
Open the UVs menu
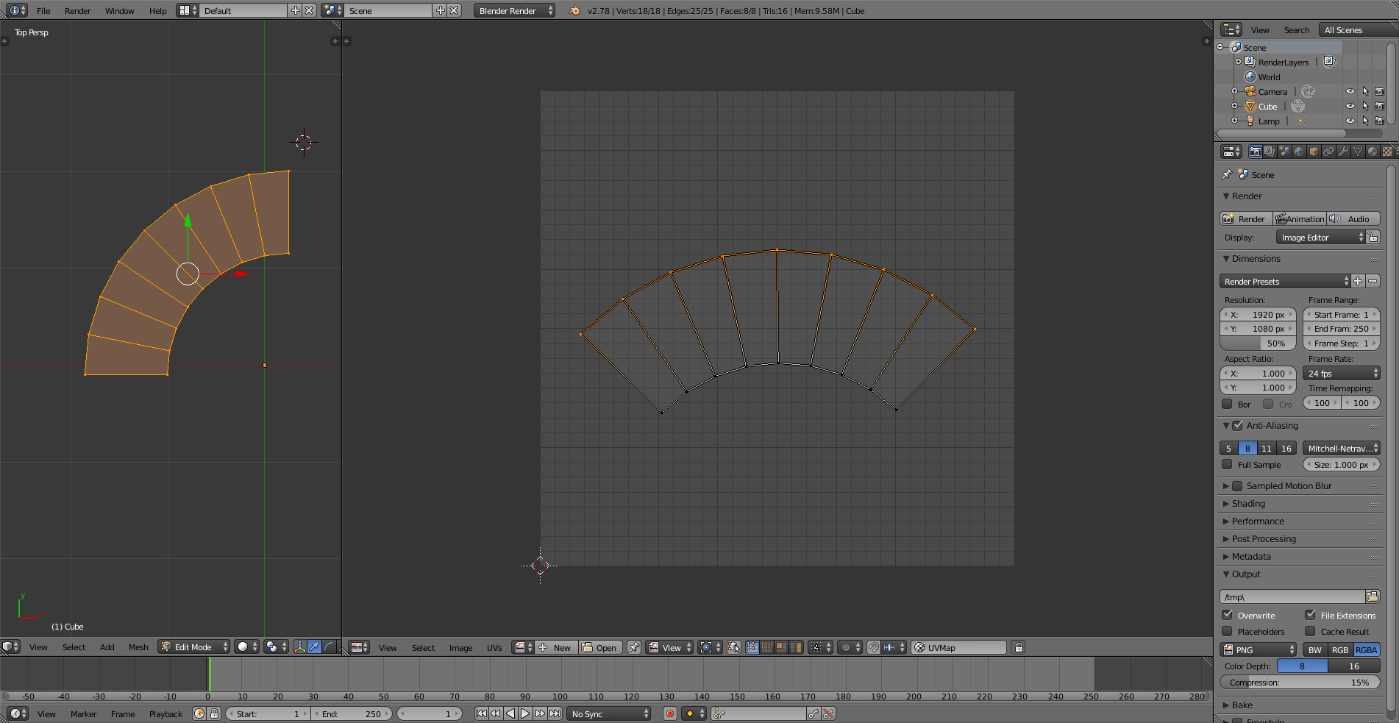click(494, 647)
